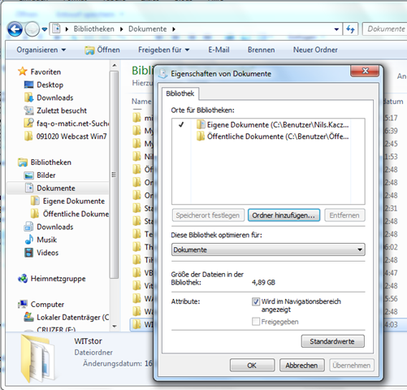Viewport: 407px width, 390px height.
Task: Select Dokumente in the address breadcrumb
Action: pyautogui.click(x=148, y=28)
